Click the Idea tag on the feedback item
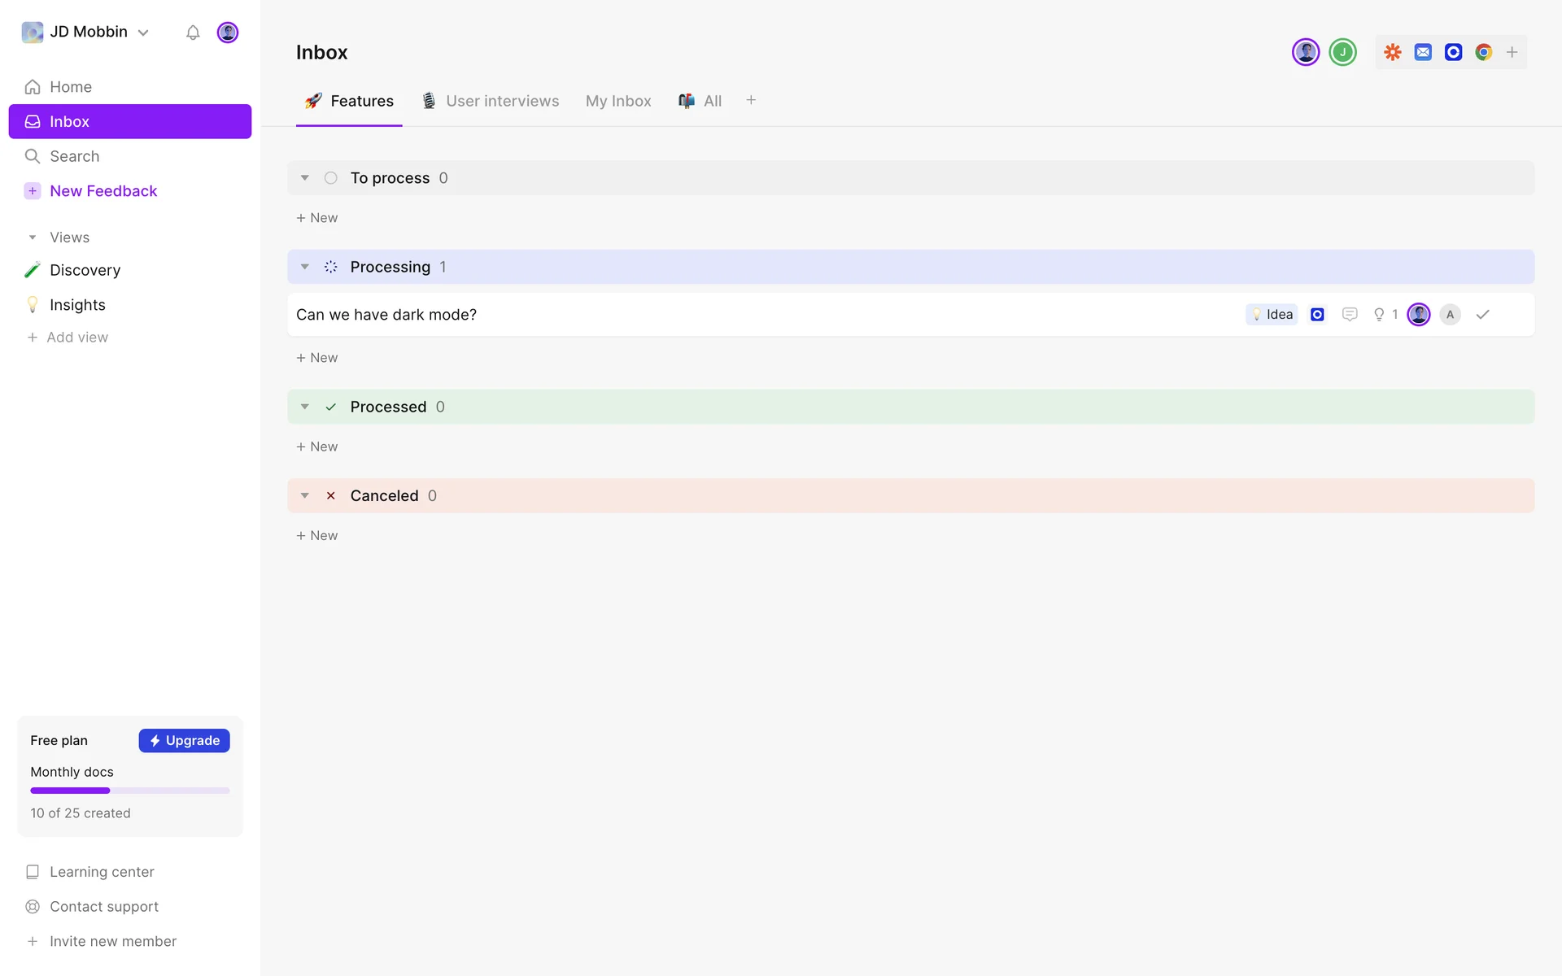 click(x=1272, y=315)
